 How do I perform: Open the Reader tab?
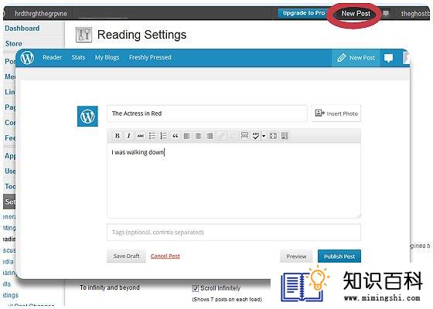click(53, 57)
